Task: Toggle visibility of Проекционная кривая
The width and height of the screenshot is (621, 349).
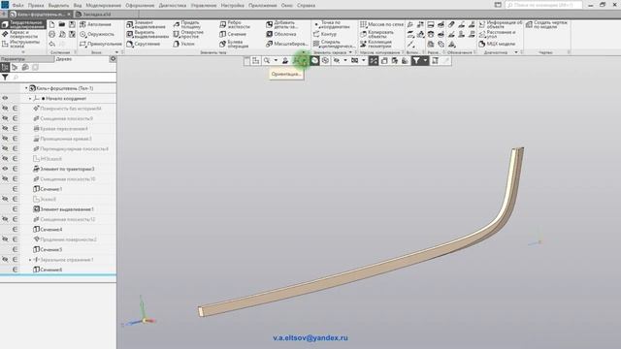Action: [5, 139]
